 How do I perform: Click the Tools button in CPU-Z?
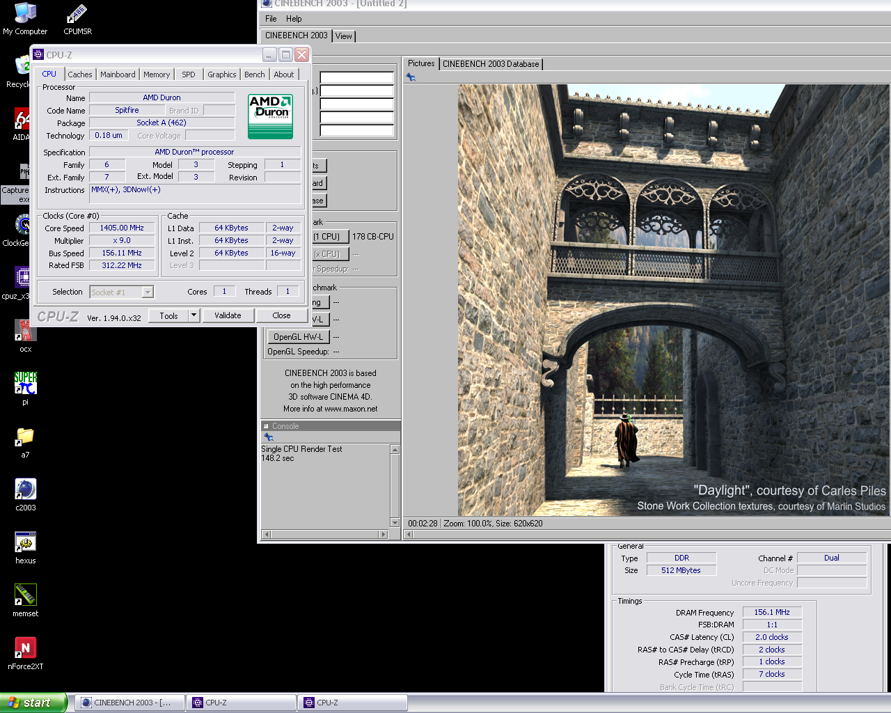pyautogui.click(x=168, y=315)
